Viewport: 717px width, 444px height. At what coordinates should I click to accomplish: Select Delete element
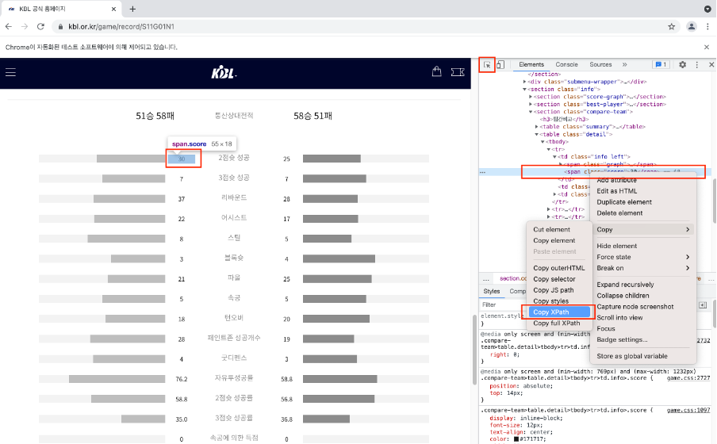point(619,213)
